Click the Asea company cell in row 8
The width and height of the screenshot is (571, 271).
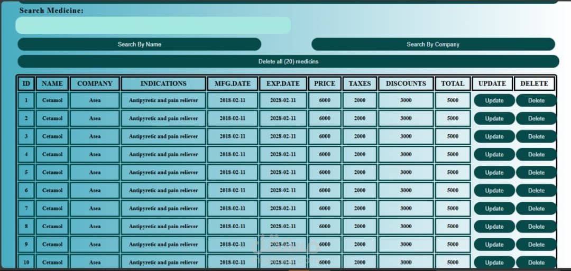coord(95,226)
